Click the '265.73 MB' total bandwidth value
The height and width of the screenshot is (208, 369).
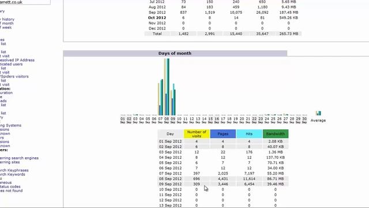click(x=288, y=34)
